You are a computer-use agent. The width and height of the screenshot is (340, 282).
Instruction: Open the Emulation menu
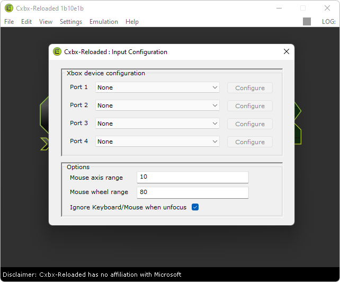[x=104, y=22]
